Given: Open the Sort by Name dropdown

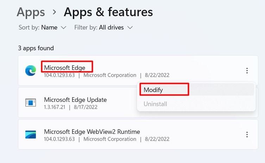Looking at the screenshot, I should click(x=53, y=27).
